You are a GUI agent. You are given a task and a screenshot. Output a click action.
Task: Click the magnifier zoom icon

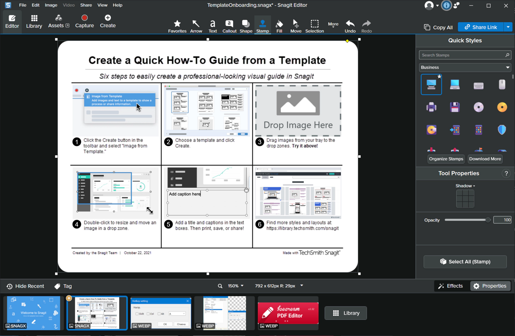220,286
